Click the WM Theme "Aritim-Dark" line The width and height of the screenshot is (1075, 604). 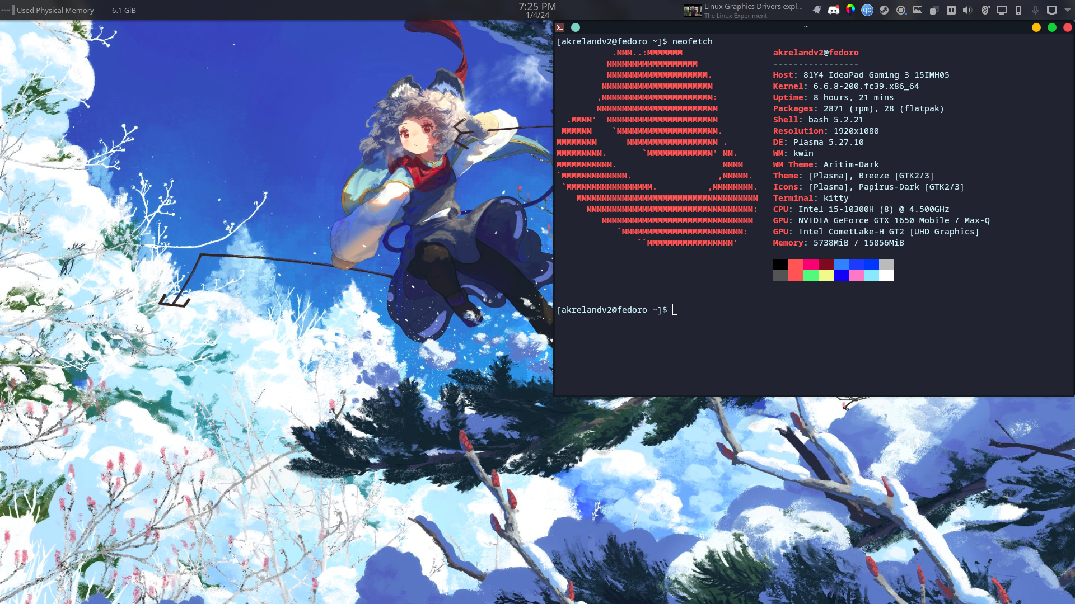tap(826, 164)
